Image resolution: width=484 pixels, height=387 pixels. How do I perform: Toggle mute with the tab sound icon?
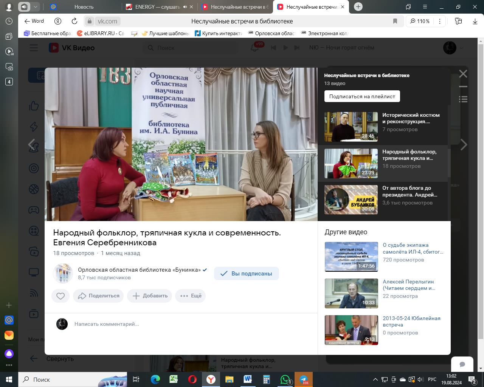coord(24,7)
